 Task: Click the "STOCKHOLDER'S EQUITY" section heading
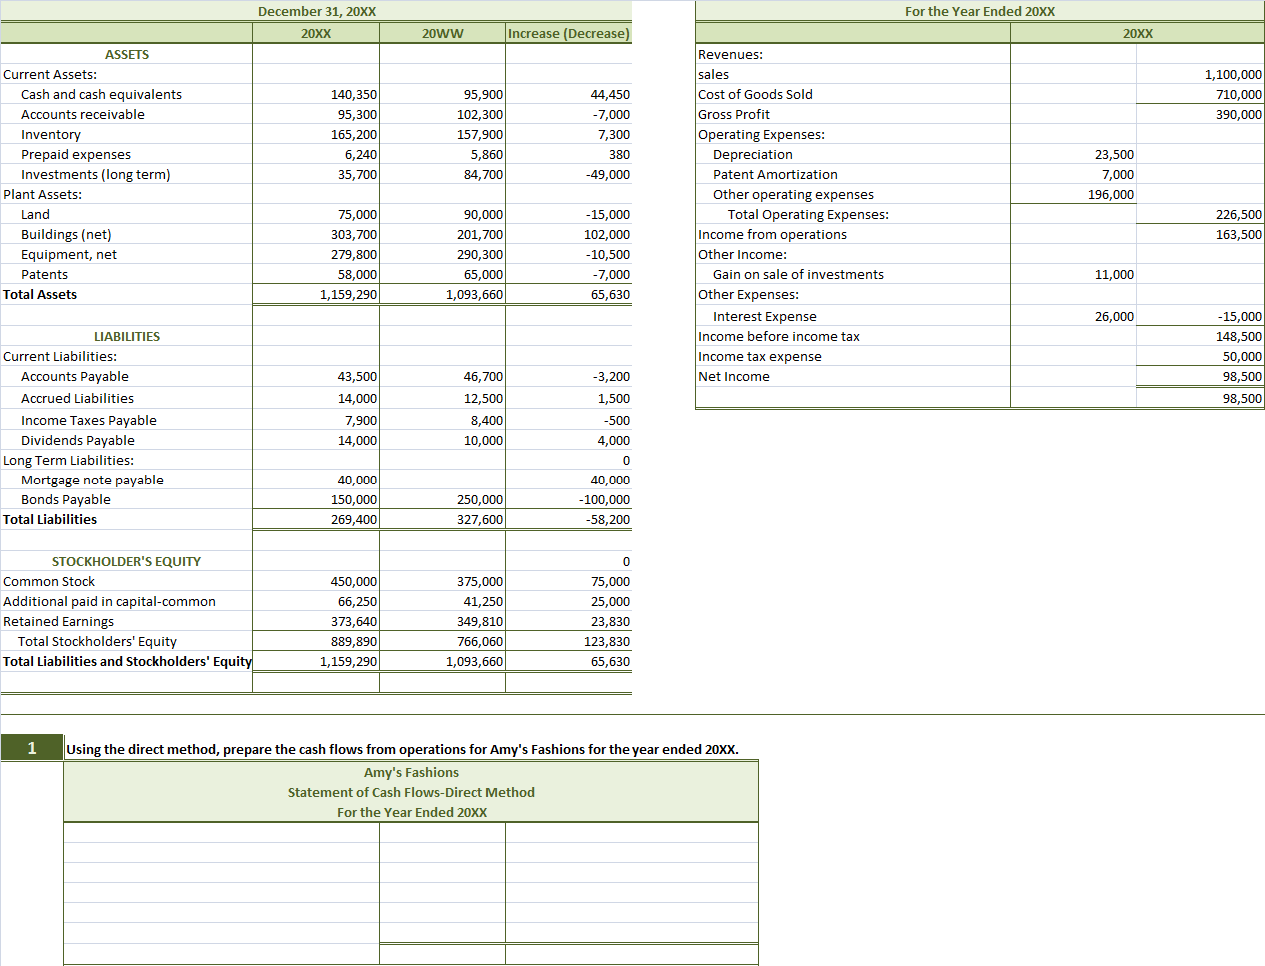(127, 561)
